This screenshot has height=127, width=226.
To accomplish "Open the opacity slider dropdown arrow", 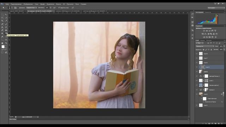I will [224, 46].
